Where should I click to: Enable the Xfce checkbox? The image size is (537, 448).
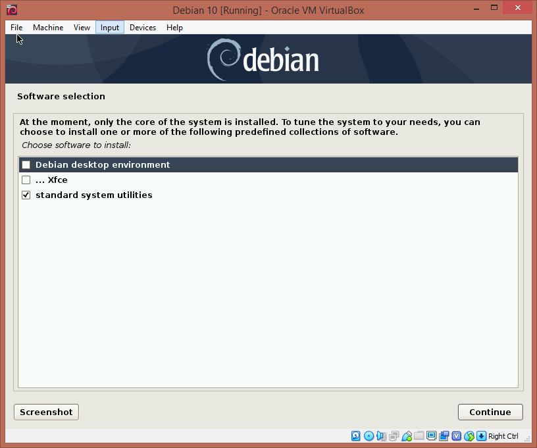(26, 180)
